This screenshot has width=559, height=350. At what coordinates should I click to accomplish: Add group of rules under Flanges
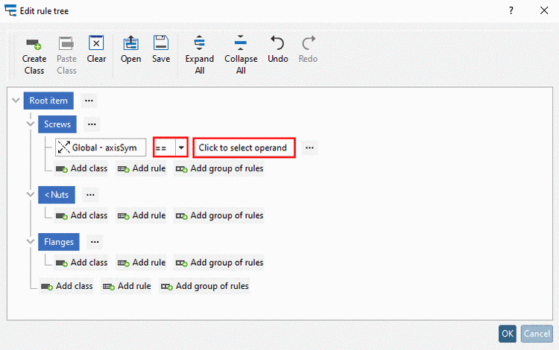click(219, 262)
